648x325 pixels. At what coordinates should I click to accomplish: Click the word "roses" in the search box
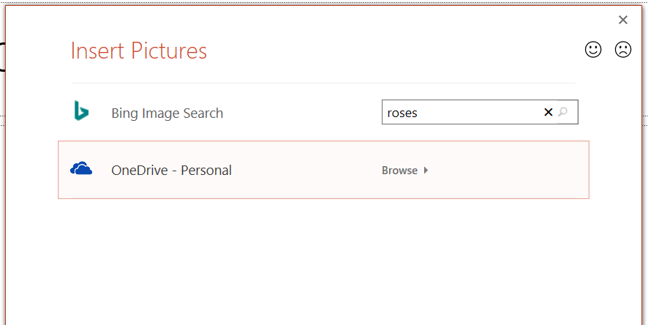click(x=402, y=113)
